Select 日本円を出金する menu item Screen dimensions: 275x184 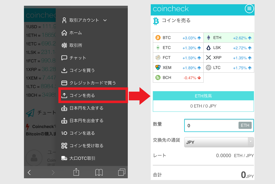point(86,121)
